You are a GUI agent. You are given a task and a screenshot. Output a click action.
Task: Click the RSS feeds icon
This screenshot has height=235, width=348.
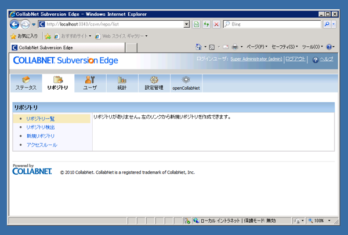pos(212,47)
